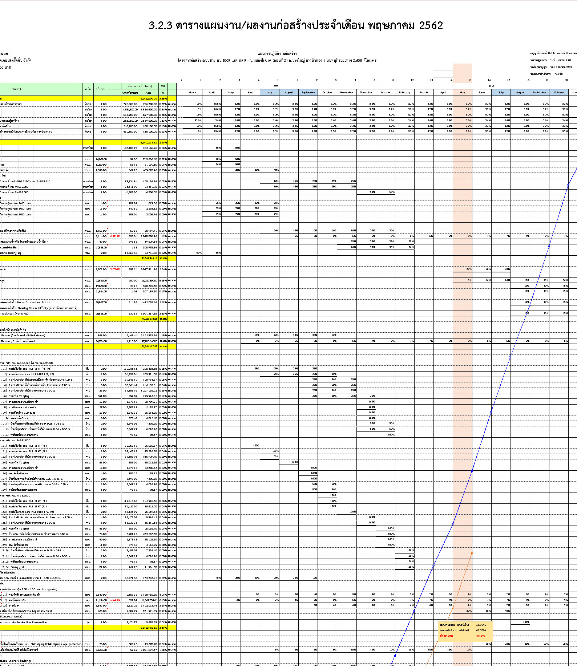This screenshot has height=669, width=577.
Task: Click the 2019 year label
Action: (491, 86)
